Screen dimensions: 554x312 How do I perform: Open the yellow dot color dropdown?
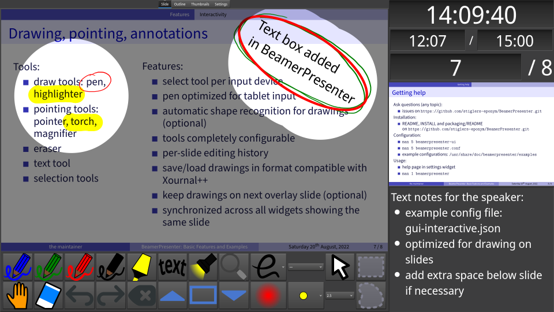coord(306,295)
